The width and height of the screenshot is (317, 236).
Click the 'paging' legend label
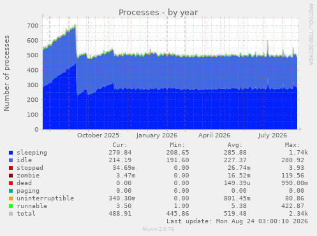click(x=28, y=191)
